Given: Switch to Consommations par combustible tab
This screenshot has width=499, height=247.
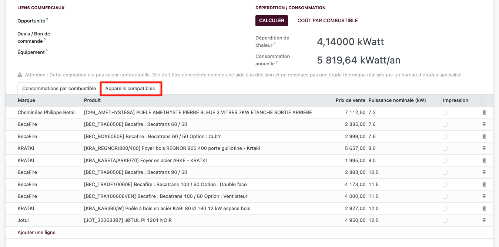Looking at the screenshot, I should (59, 89).
